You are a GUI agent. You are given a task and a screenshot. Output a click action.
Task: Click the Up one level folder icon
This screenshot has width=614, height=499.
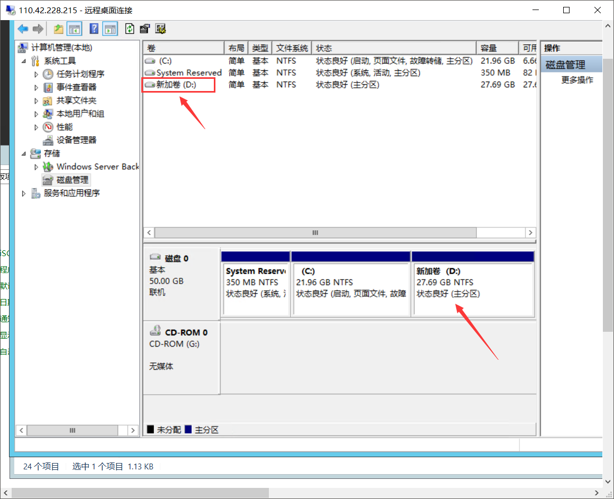[x=58, y=29]
